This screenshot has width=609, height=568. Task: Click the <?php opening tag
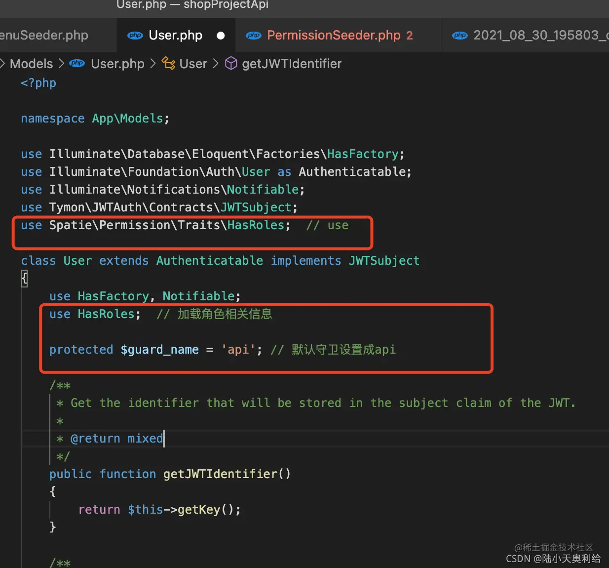click(38, 83)
